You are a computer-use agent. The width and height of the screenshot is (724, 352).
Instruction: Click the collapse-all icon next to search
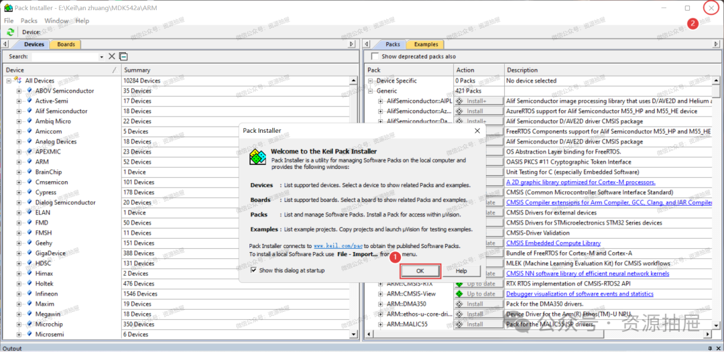click(x=123, y=56)
